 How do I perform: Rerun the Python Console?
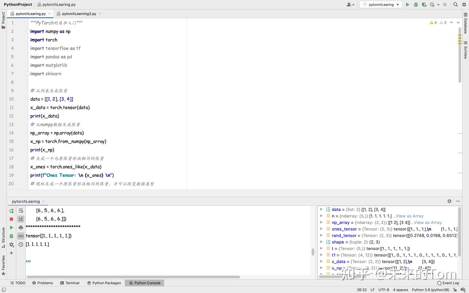(x=11, y=211)
